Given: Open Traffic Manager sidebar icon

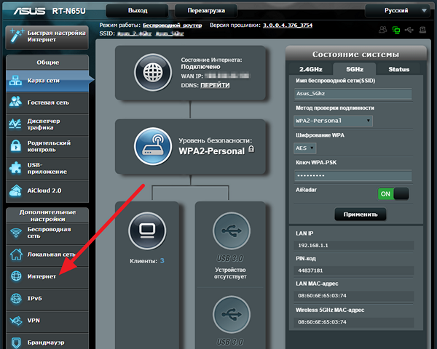Looking at the screenshot, I should [16, 124].
